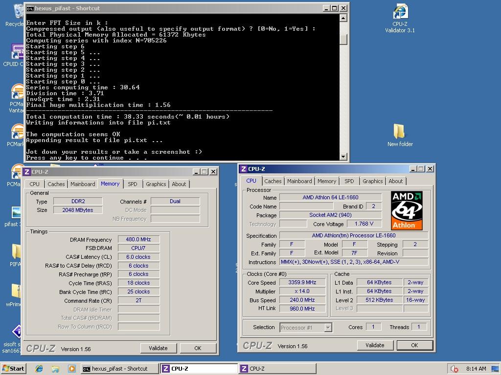Image resolution: width=501 pixels, height=375 pixels.
Task: Click the Socket AM2 (940) package value
Action: (x=330, y=215)
